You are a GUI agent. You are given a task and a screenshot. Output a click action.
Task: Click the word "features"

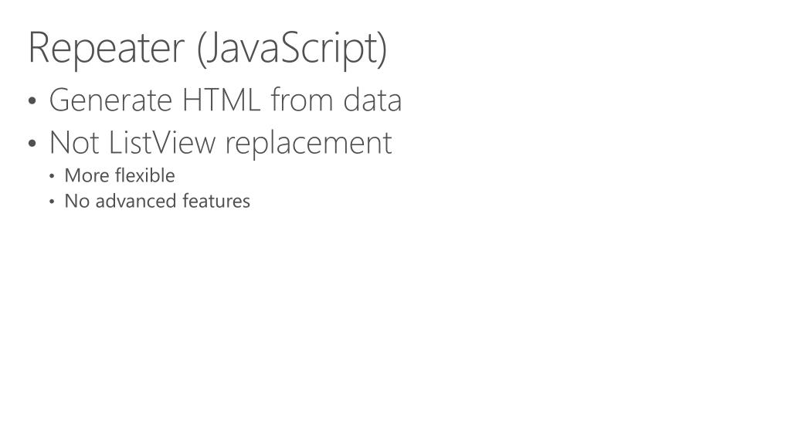(x=216, y=202)
